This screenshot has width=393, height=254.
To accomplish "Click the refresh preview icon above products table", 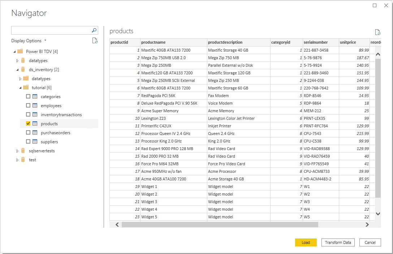I will 378,32.
